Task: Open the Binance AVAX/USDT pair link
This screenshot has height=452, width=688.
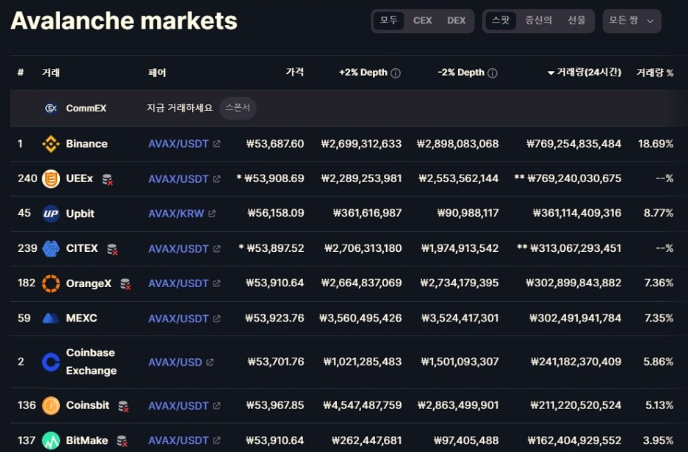Action: (178, 144)
